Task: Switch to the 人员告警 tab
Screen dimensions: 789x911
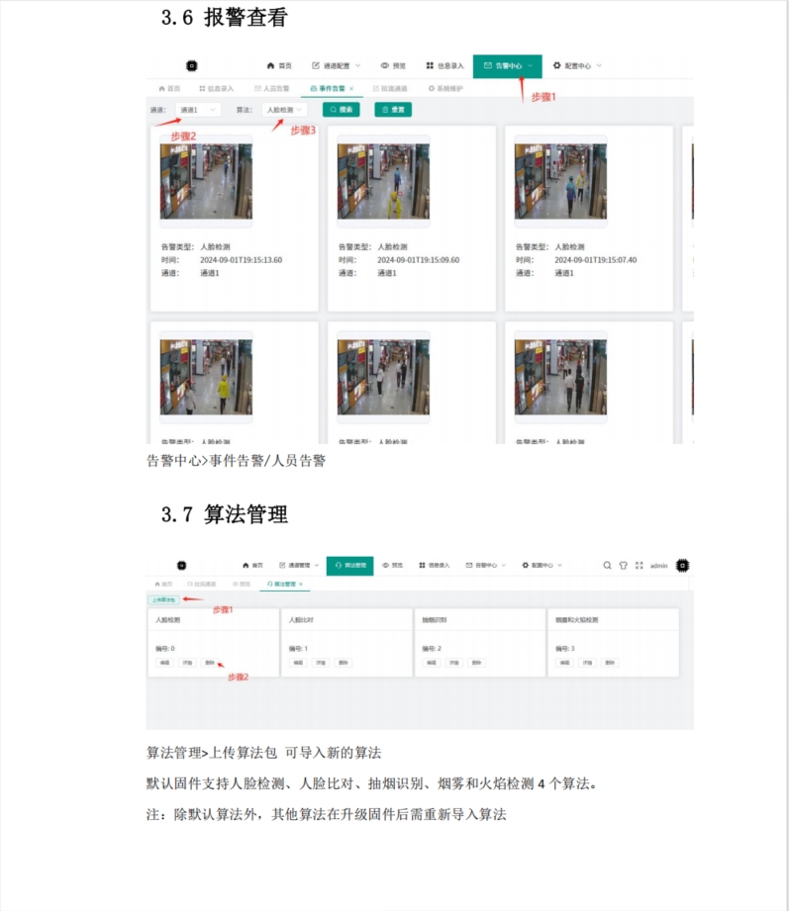Action: [272, 88]
